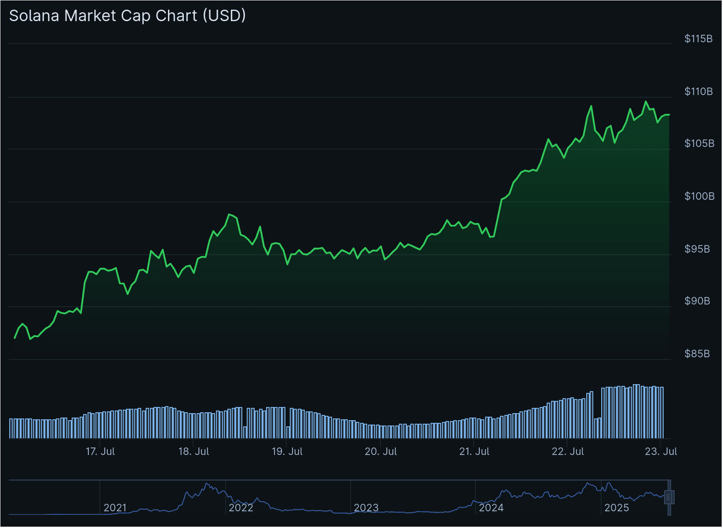The image size is (723, 528).
Task: Select the $110B axis label
Action: pos(698,92)
